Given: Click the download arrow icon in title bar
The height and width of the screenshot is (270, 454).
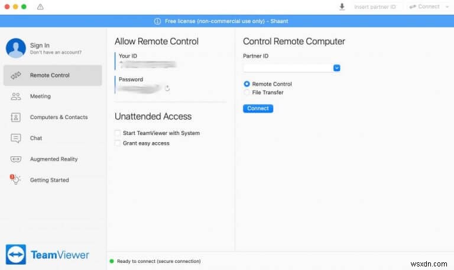Looking at the screenshot, I should (x=342, y=7).
